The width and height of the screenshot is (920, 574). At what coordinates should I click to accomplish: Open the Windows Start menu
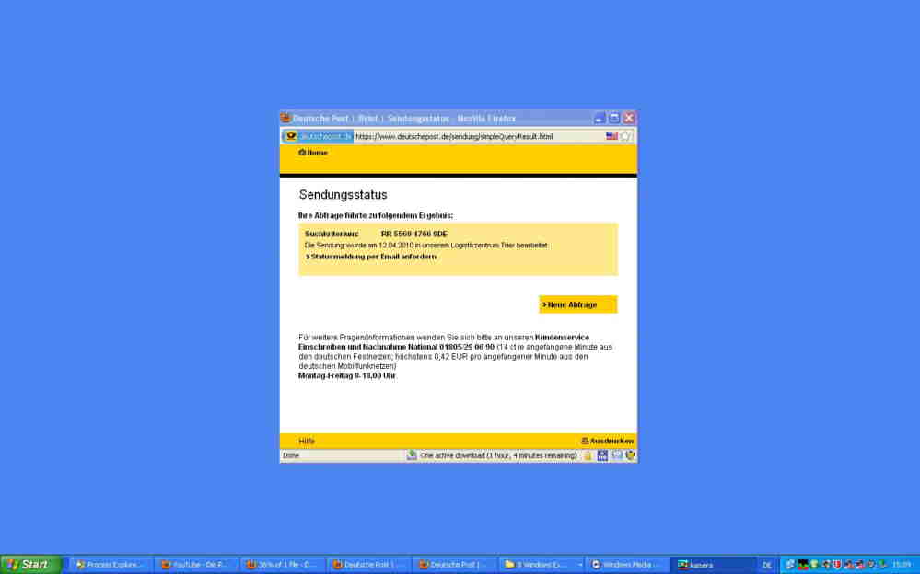pos(31,565)
